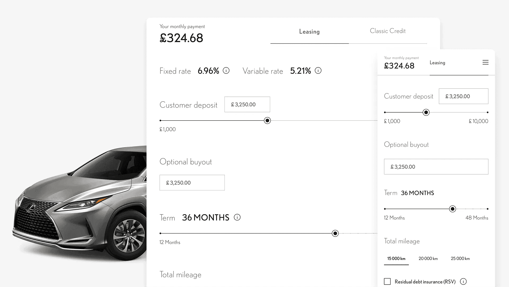Click the Leasing tab in mobile panel
509x287 pixels.
[x=437, y=63]
